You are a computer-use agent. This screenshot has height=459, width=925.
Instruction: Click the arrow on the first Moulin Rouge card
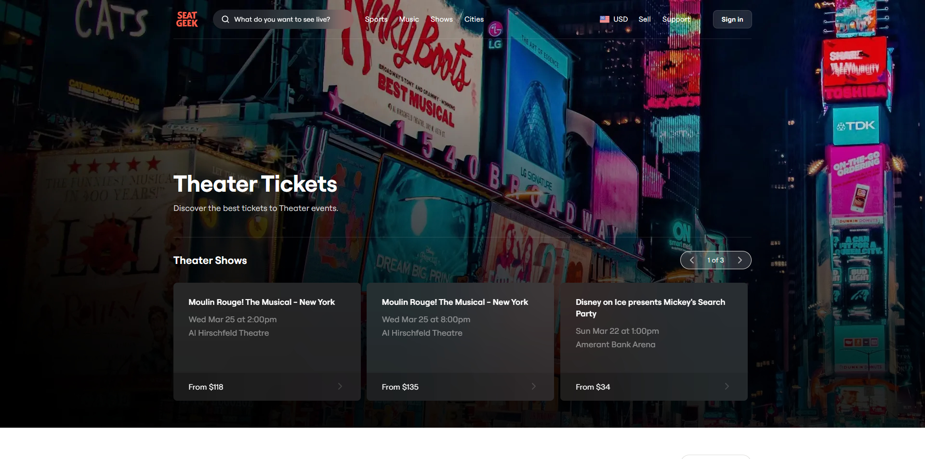340,386
